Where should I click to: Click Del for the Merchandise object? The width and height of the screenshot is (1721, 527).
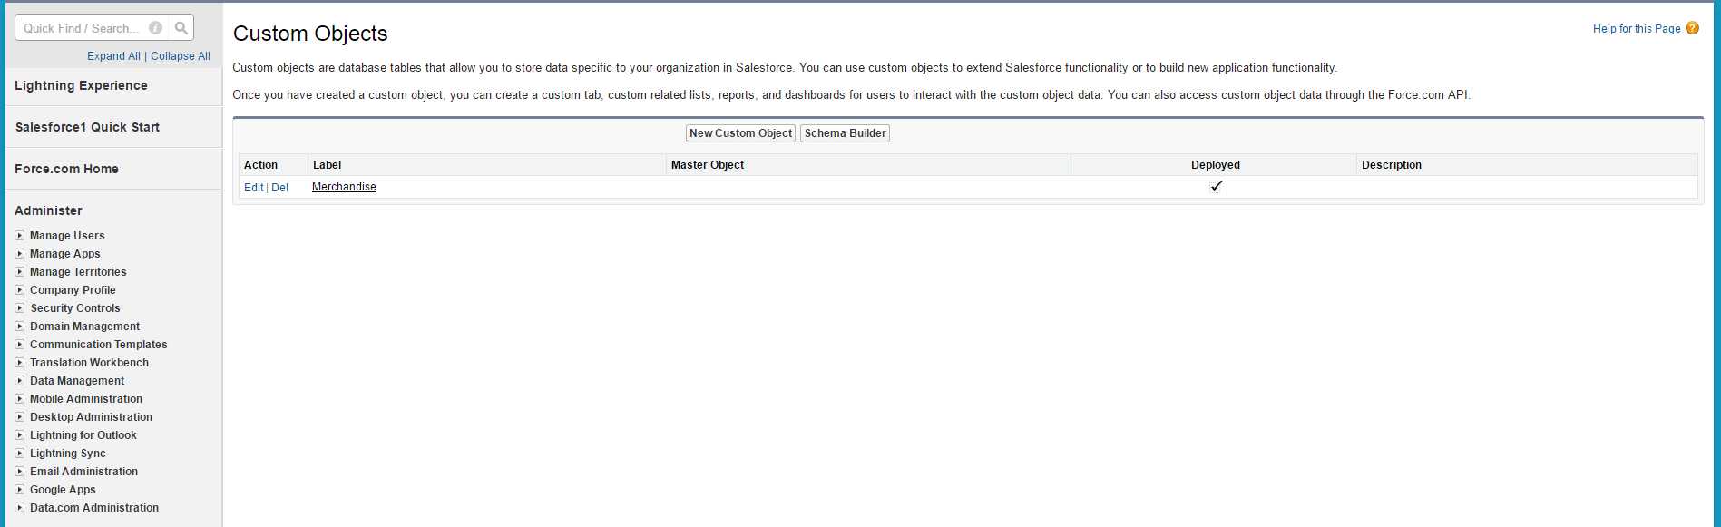tap(279, 188)
